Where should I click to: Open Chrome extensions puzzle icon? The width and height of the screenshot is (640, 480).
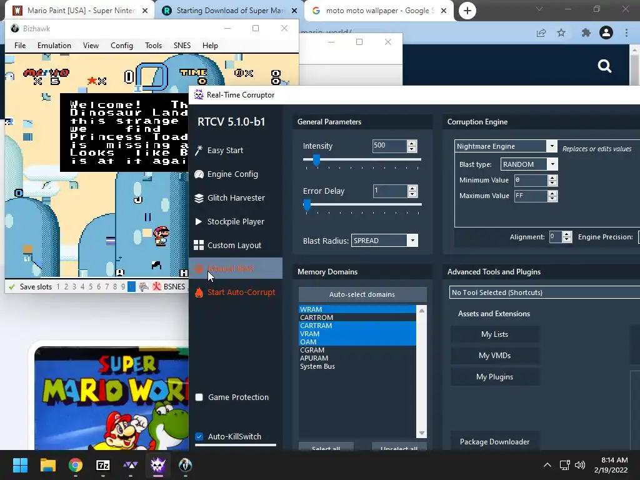tap(586, 32)
